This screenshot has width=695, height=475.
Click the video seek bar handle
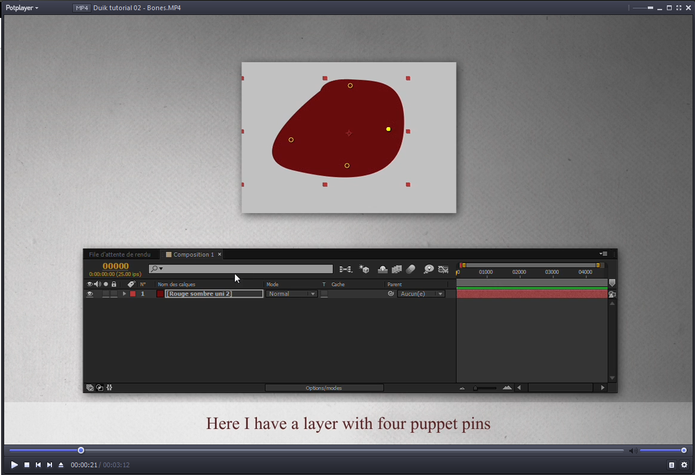coord(81,451)
